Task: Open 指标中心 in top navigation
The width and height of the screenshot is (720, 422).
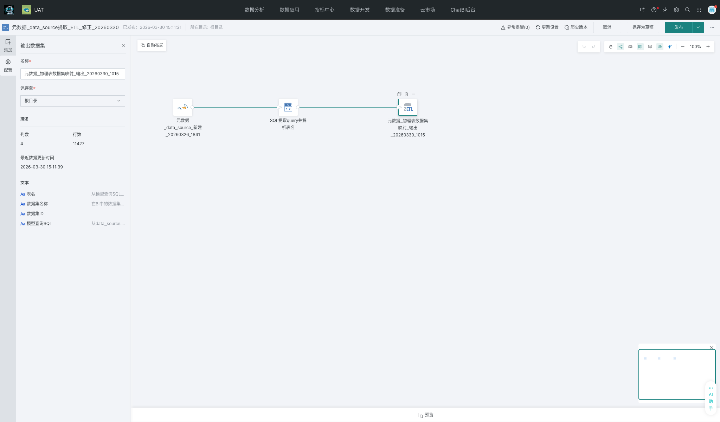Action: click(x=324, y=10)
